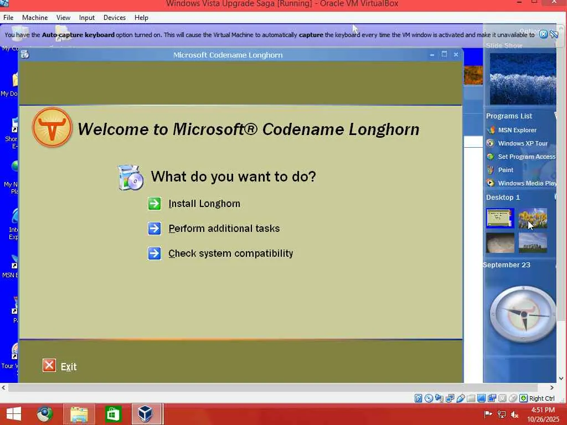567x425 pixels.
Task: Select the Stonehenge sky desktop thumbnail
Action: 533,242
